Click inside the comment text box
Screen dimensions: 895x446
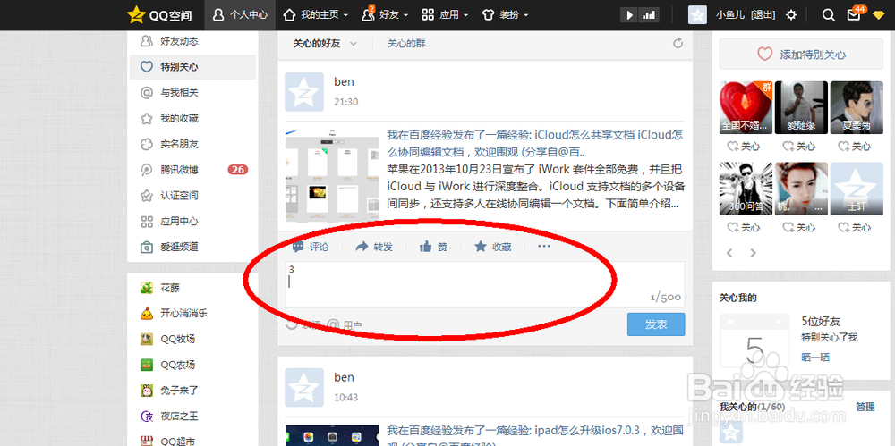point(484,284)
